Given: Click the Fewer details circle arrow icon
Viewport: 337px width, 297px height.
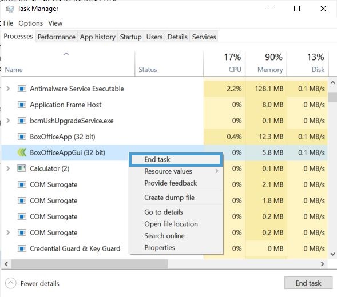Looking at the screenshot, I should [x=10, y=283].
